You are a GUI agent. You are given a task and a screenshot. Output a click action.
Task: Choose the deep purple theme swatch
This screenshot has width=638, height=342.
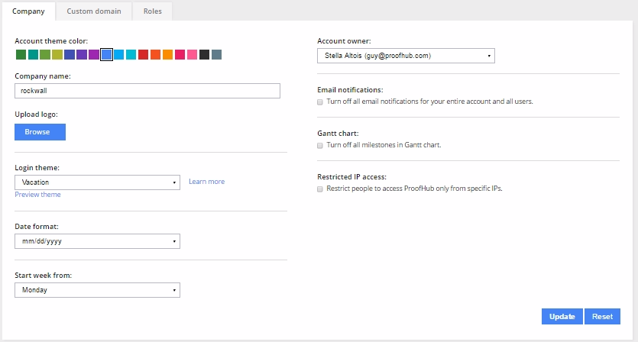tap(82, 54)
